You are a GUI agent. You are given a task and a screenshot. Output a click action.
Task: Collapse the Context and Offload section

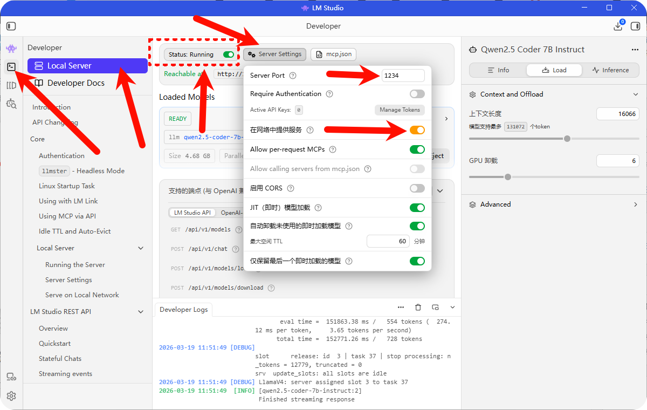click(635, 94)
